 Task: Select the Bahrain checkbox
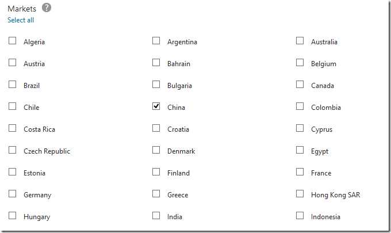click(156, 63)
